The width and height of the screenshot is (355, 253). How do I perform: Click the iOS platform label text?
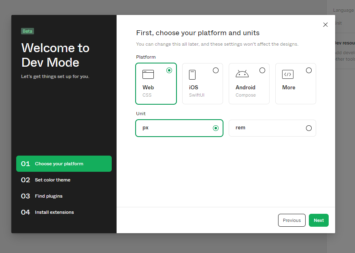pyautogui.click(x=193, y=87)
